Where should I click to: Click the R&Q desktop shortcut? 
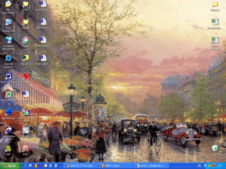pos(26,150)
